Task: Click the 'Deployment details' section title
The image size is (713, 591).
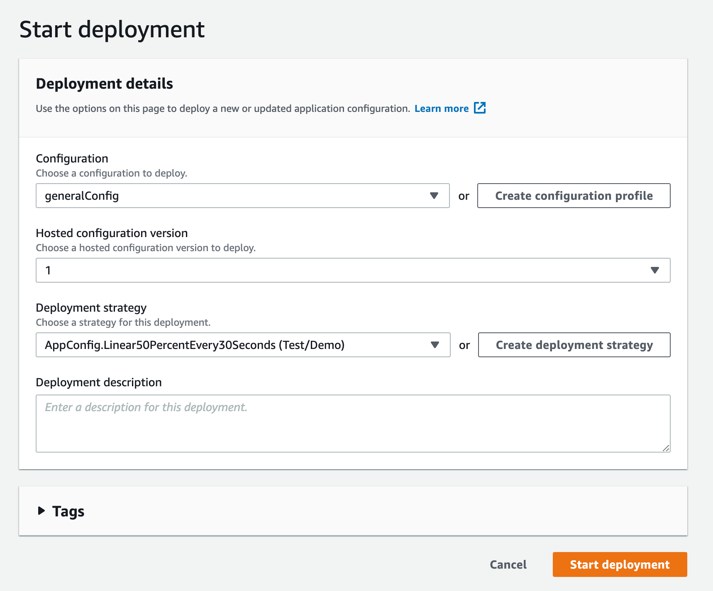Action: pyautogui.click(x=104, y=84)
